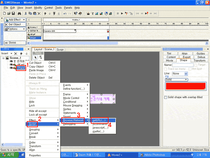Choose getURL(...) from the submenu
The width and height of the screenshot is (210, 158).
click(x=102, y=120)
